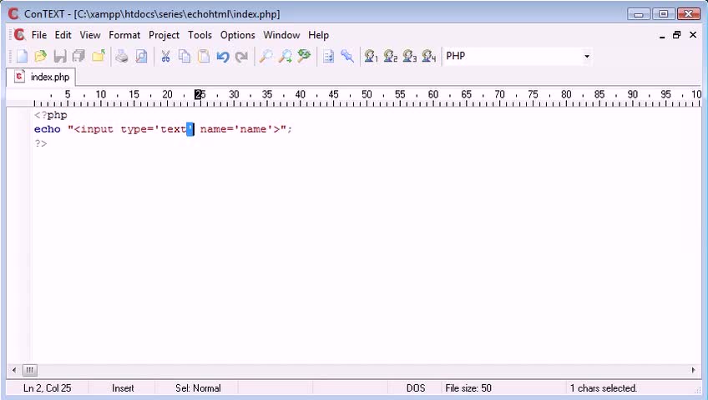
Task: Click the horizontal scrollbar right arrow
Action: click(694, 370)
